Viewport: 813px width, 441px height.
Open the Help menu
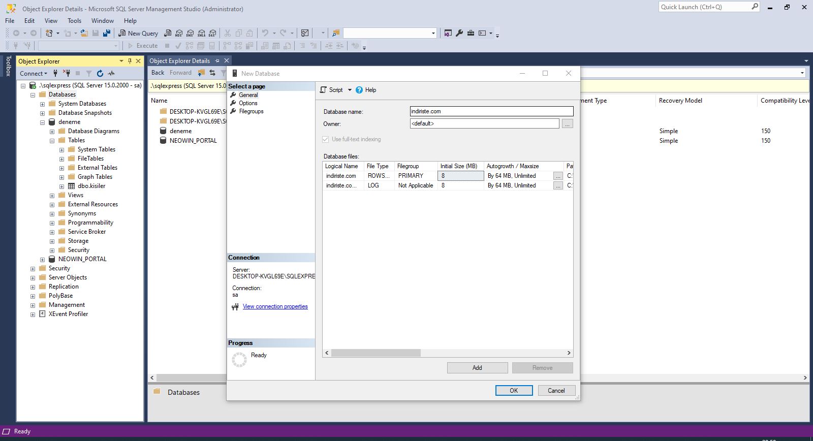coord(130,21)
